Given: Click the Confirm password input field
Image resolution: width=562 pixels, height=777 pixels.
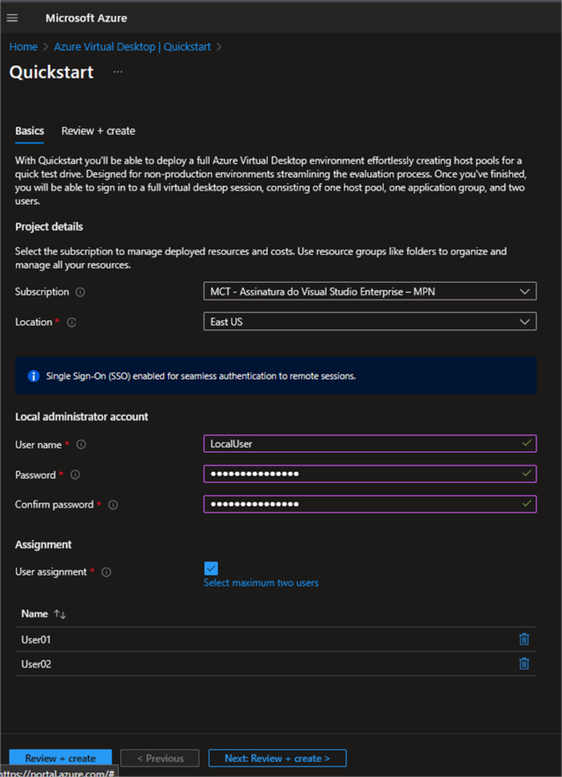Looking at the screenshot, I should (370, 504).
